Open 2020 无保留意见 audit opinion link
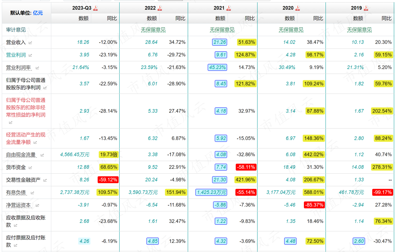This screenshot has width=395, height=252. pyautogui.click(x=291, y=30)
